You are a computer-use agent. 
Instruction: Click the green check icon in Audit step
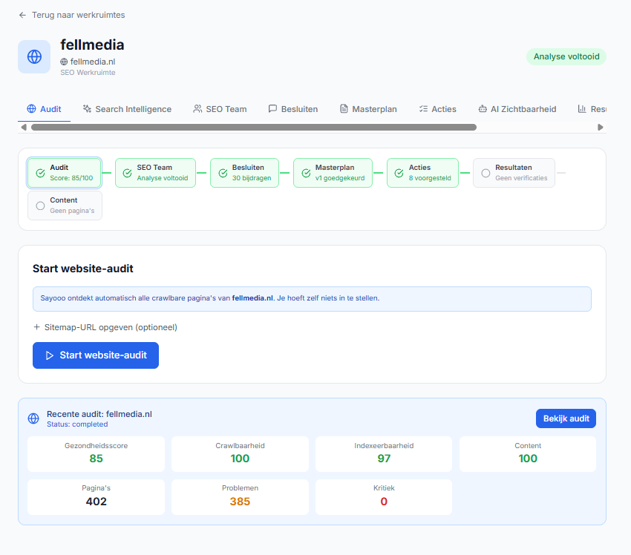pyautogui.click(x=40, y=173)
